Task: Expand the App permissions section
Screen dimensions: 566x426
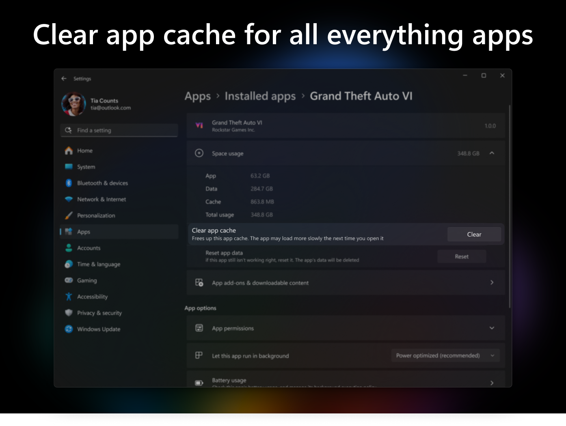Action: click(x=492, y=328)
